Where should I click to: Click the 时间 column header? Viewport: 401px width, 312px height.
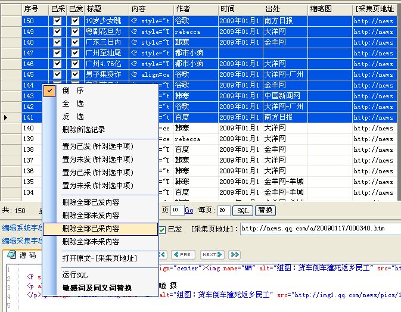coord(241,9)
